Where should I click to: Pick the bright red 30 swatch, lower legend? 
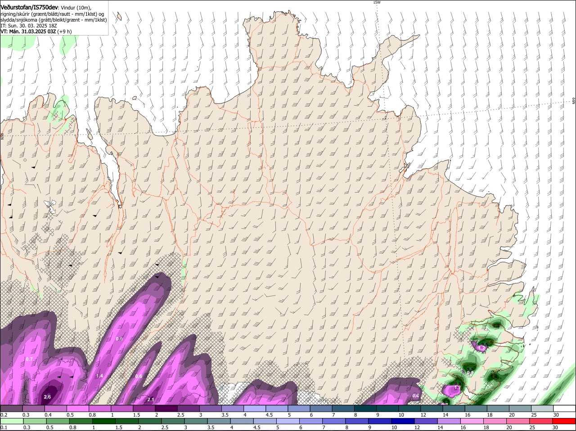pos(565,421)
